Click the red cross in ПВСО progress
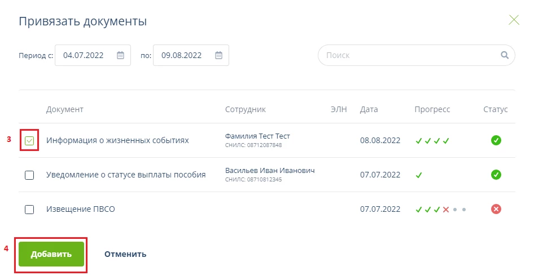Image resolution: width=534 pixels, height=280 pixels. [x=445, y=210]
